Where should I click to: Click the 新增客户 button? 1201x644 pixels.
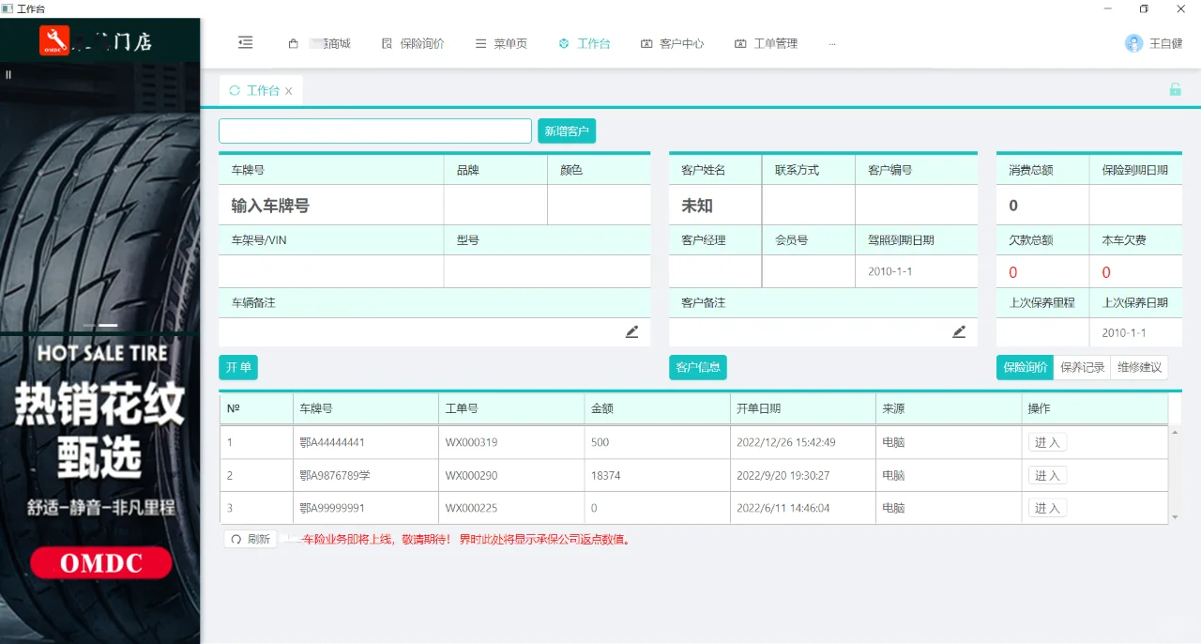point(567,130)
